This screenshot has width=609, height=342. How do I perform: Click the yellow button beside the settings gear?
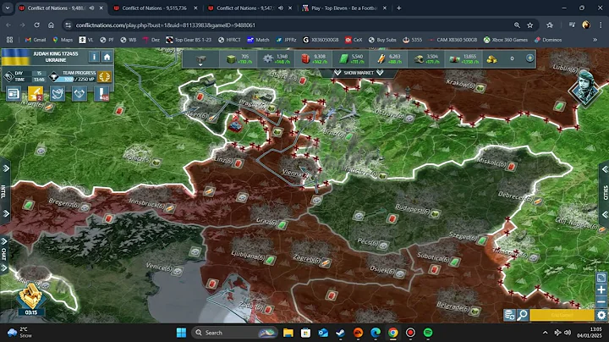pos(562,315)
